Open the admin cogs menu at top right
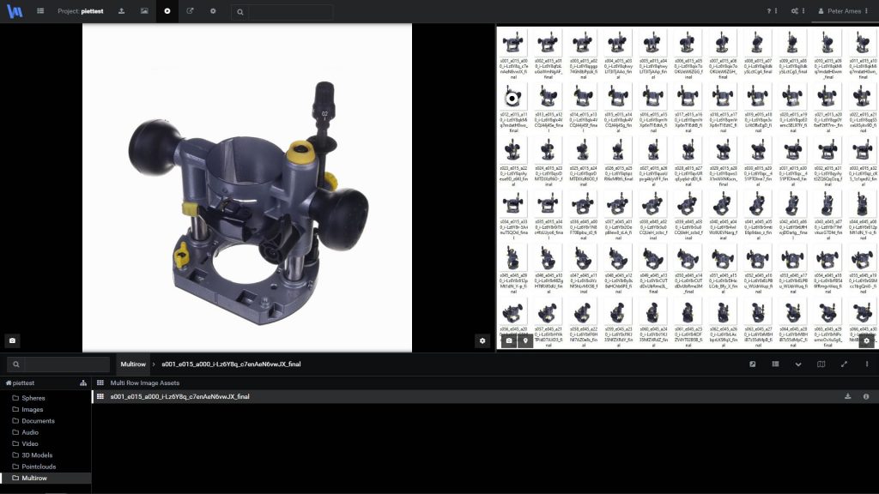 point(797,11)
